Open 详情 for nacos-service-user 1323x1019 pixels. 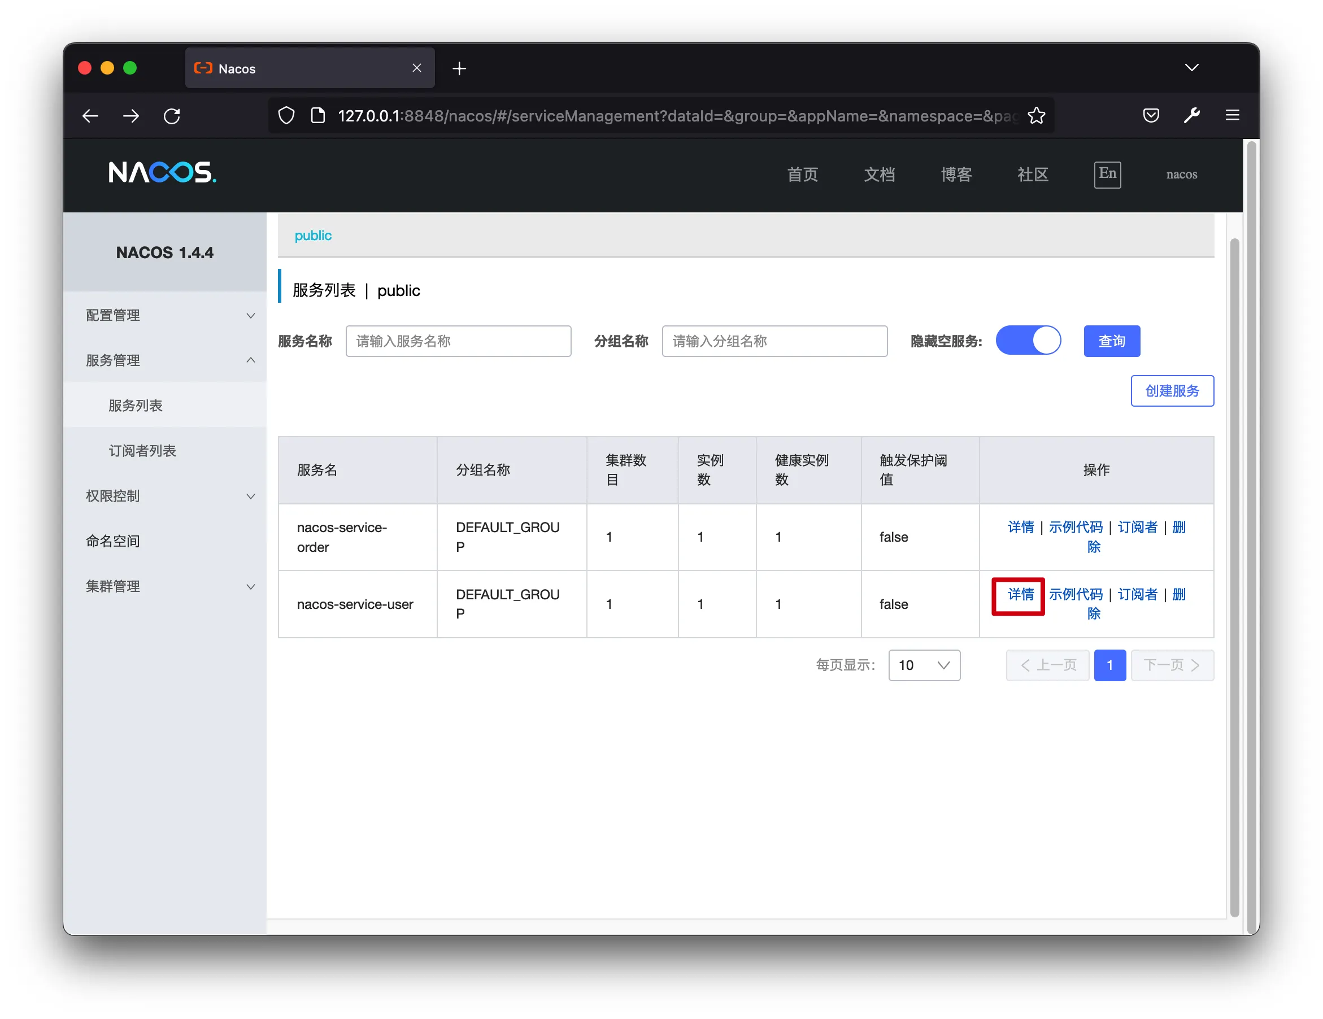pos(1020,594)
